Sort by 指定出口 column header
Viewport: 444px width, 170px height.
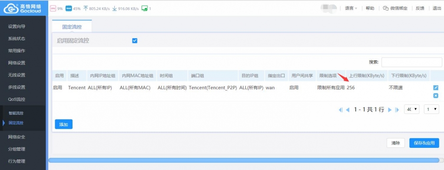pyautogui.click(x=276, y=76)
